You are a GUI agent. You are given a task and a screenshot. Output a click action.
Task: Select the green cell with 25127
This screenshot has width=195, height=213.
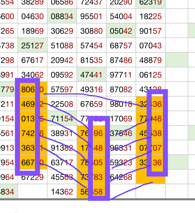[x=32, y=46]
